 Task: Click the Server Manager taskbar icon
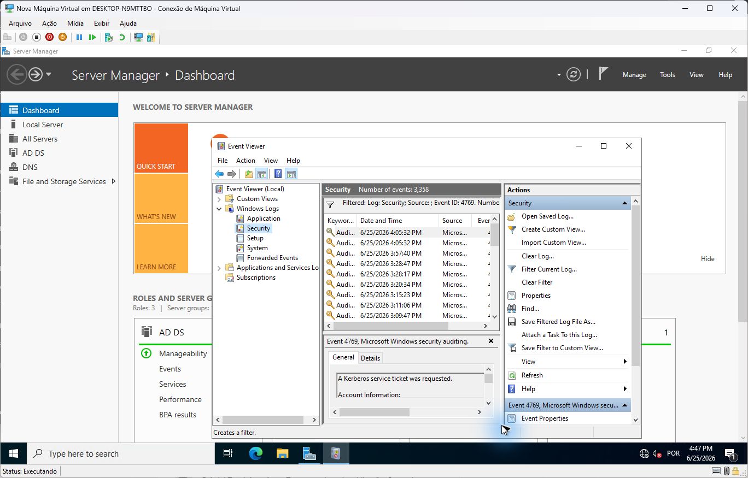[x=309, y=453]
